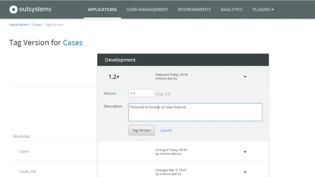Switch to User Management tab
This screenshot has width=315, height=177.
147,10
